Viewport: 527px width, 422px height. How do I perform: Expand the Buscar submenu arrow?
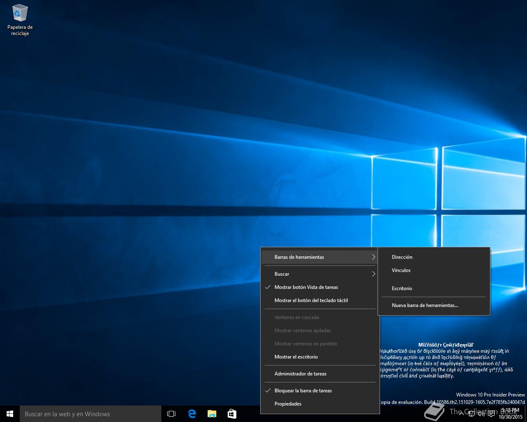click(x=373, y=274)
